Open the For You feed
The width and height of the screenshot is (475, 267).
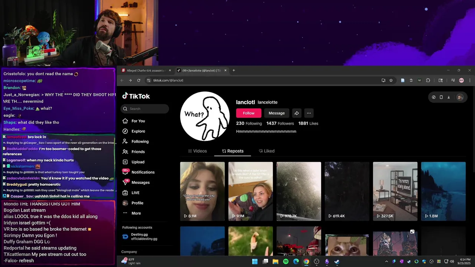coord(134,121)
